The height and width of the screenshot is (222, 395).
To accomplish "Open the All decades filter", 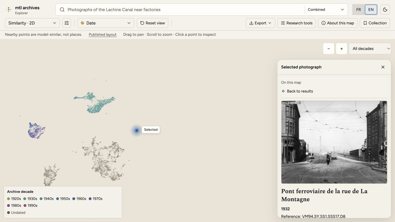I will 370,49.
